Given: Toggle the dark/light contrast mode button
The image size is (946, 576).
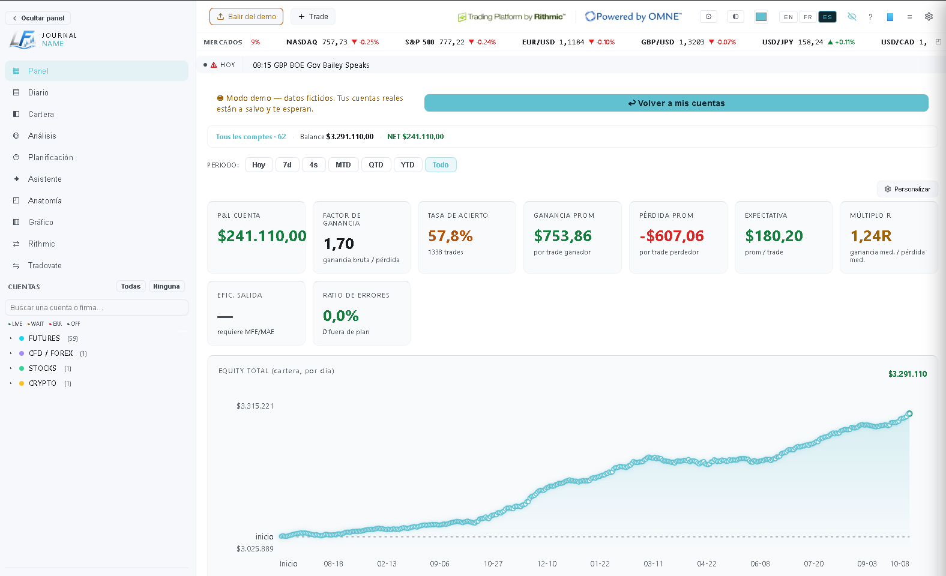Looking at the screenshot, I should (735, 17).
